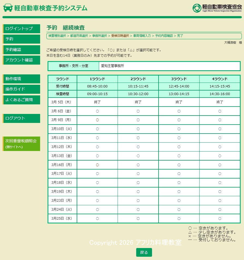The height and width of the screenshot is (260, 244).
Task: Select the ○ slot for 3月23日 3ラウンド
Action: [179, 201]
